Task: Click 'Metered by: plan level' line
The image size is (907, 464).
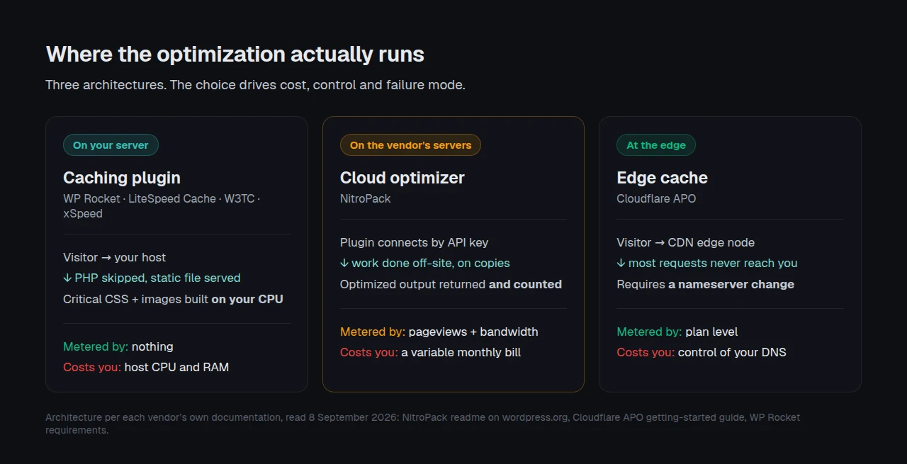Action: pyautogui.click(x=677, y=332)
